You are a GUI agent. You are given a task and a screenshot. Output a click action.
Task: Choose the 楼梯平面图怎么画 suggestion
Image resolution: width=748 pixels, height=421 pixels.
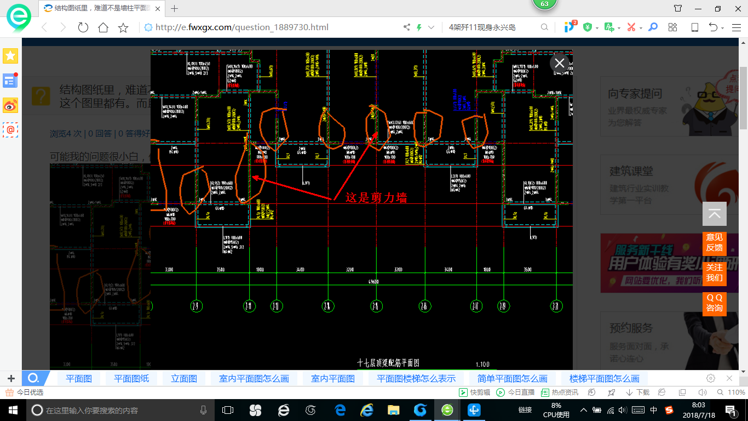pos(605,378)
